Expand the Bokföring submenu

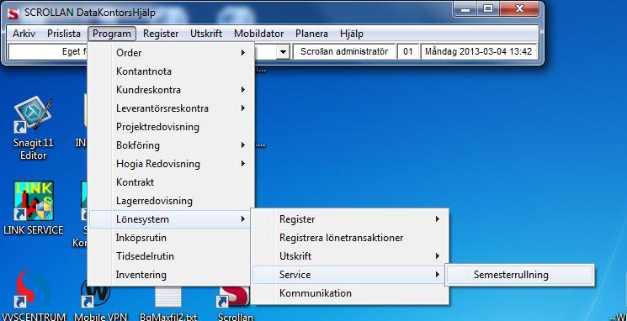point(171,145)
